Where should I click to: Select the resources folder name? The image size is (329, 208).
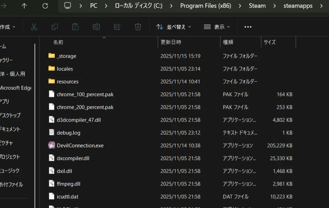coord(68,82)
